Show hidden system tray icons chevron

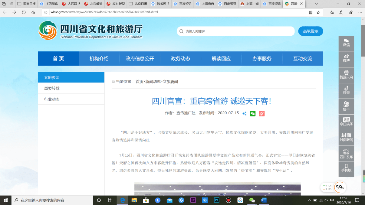pyautogui.click(x=309, y=200)
